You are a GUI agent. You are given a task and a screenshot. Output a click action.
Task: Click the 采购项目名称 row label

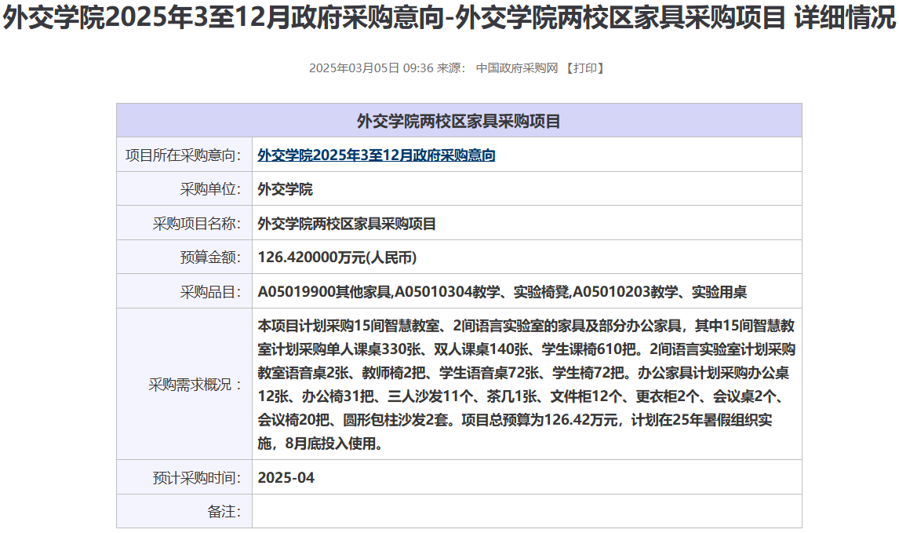coord(197,224)
